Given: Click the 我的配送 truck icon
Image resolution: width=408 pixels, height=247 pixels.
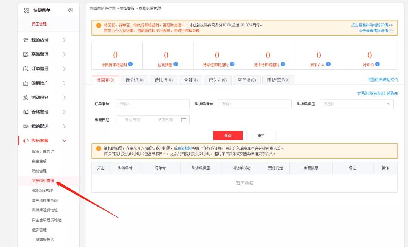Looking at the screenshot, I should (26, 127).
